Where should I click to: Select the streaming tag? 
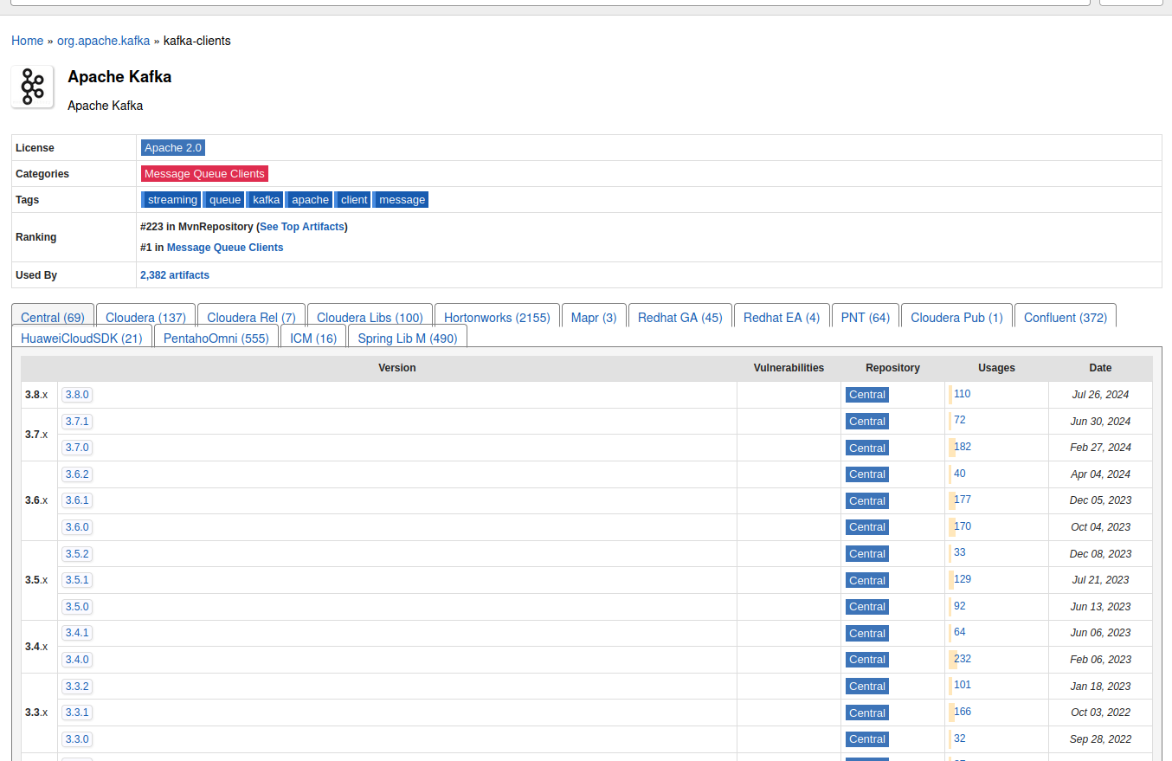pyautogui.click(x=171, y=200)
